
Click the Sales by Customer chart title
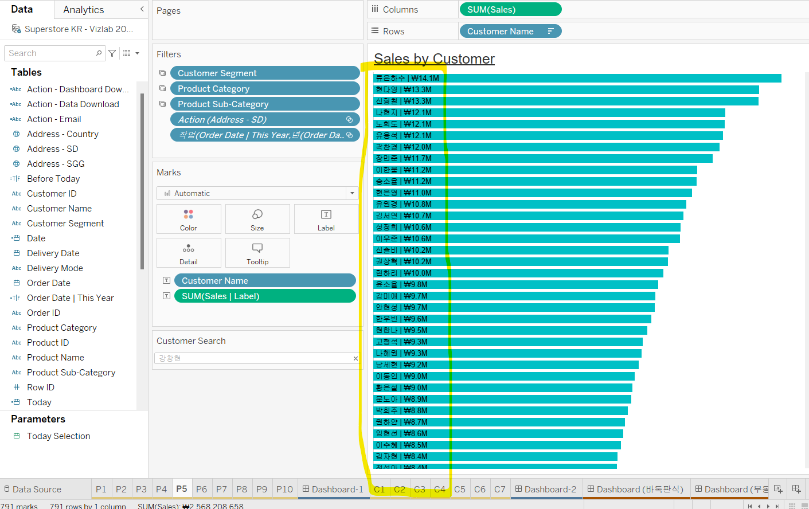434,58
